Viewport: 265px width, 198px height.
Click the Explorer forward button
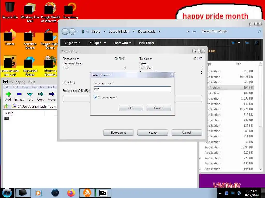tap(72, 31)
